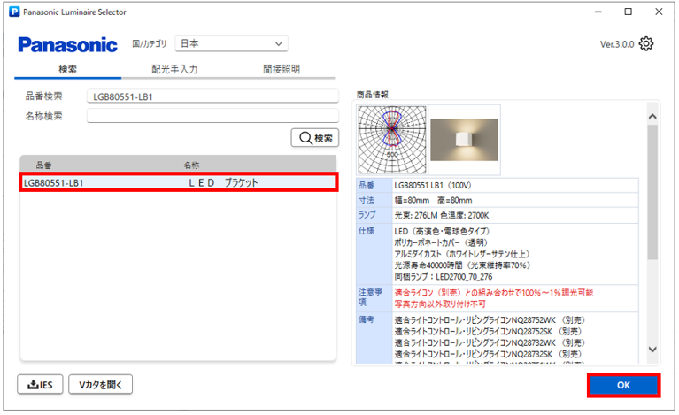This screenshot has width=679, height=415.
Task: Open settings via the gear icon
Action: coord(646,44)
